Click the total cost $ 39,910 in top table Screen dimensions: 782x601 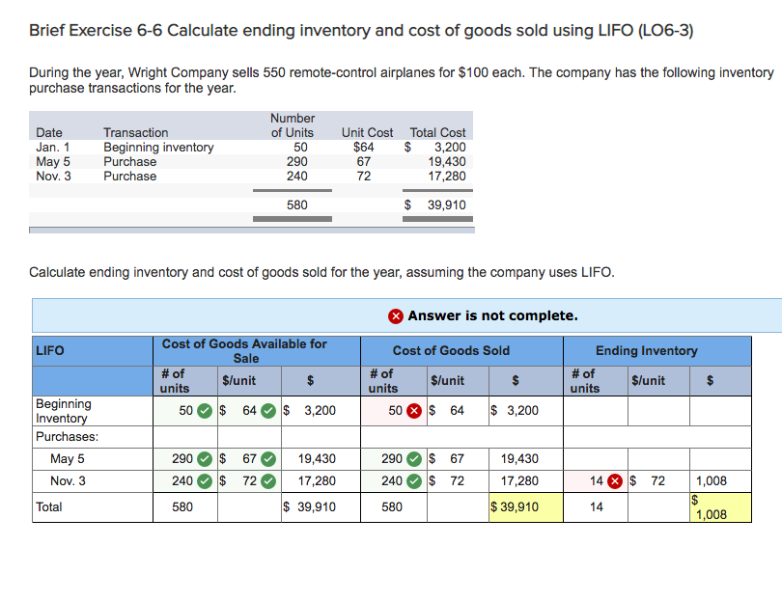434,205
